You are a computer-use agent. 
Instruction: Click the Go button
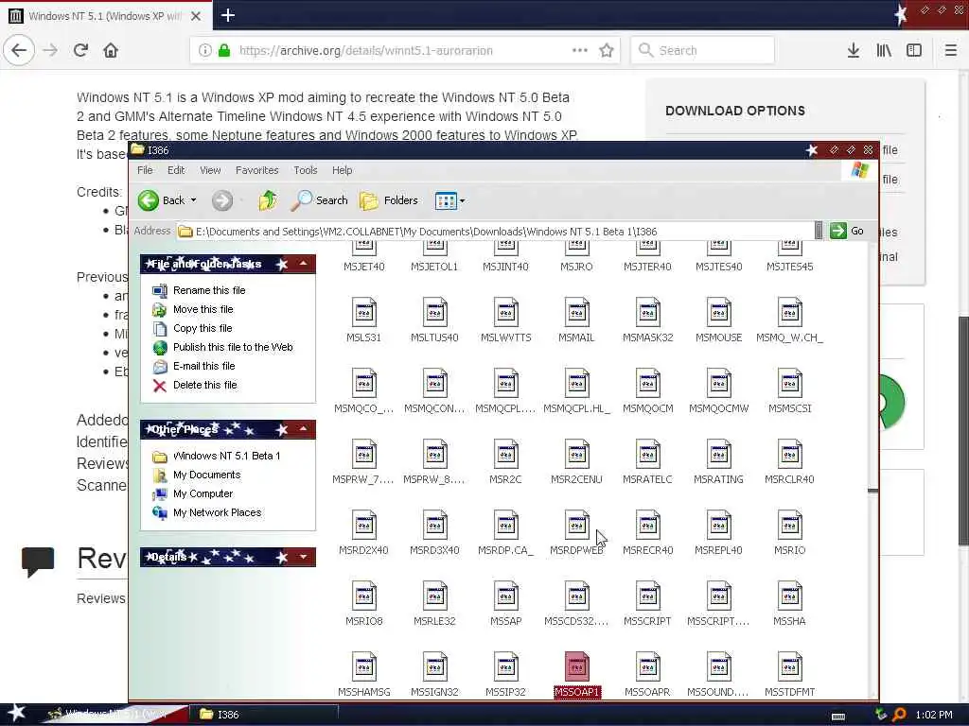pos(847,231)
